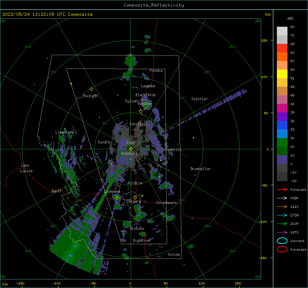Viewport: 308px width, 288px height.
Task: Pick the bright green 20-30 dBZ swatch
Action: 282,142
